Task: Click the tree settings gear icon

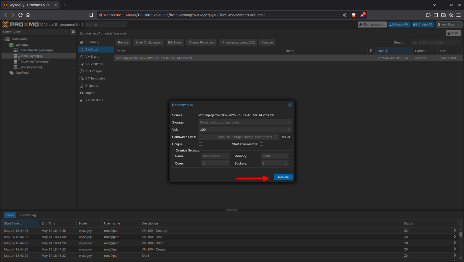Action: (x=73, y=32)
